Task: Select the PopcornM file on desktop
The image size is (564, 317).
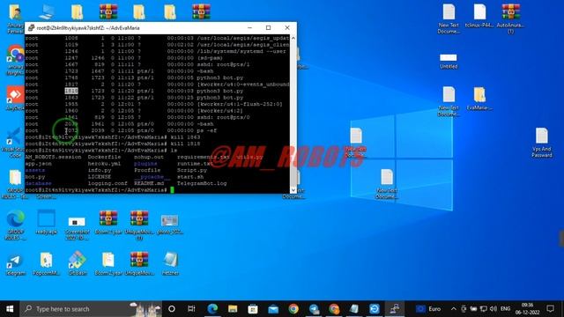Action: 46,263
